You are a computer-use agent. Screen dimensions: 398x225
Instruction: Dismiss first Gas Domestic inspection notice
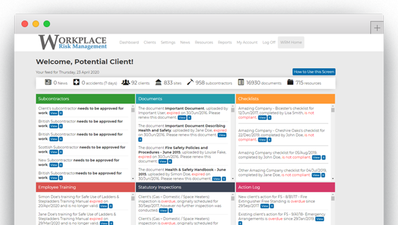pyautogui.click(x=170, y=211)
